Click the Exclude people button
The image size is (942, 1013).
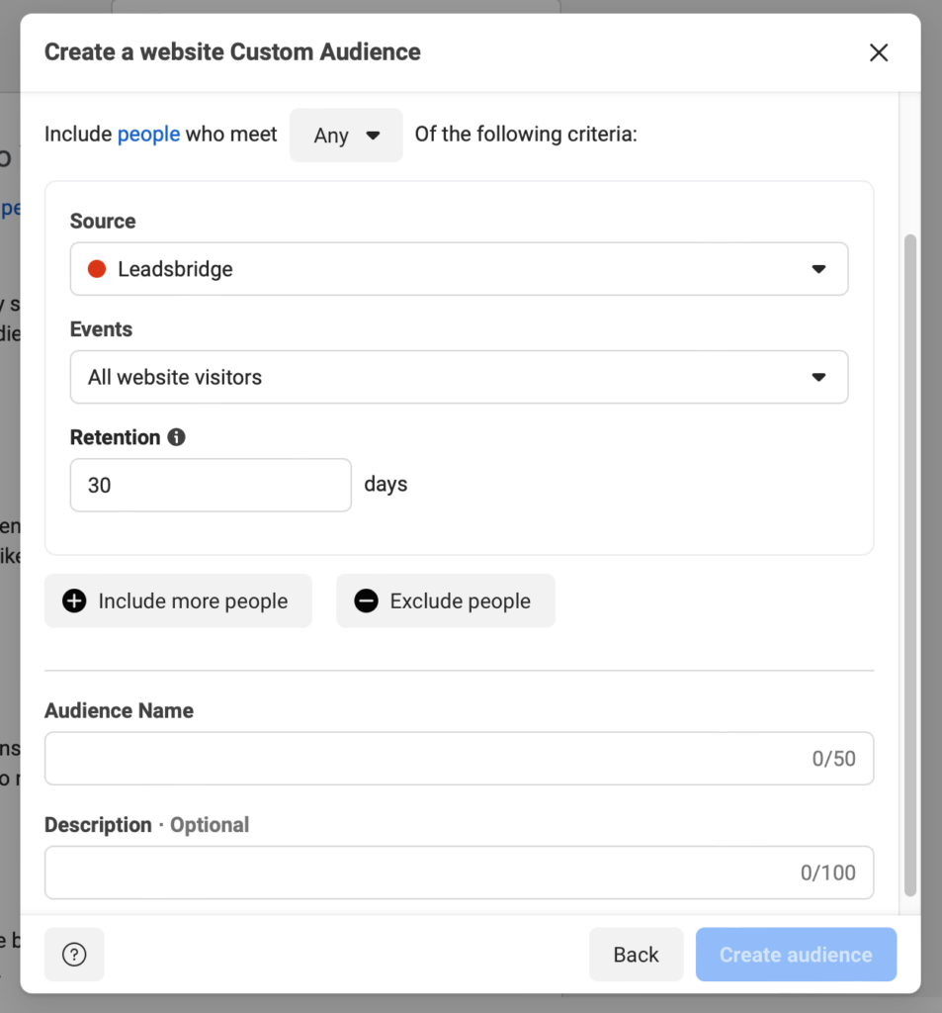[446, 601]
